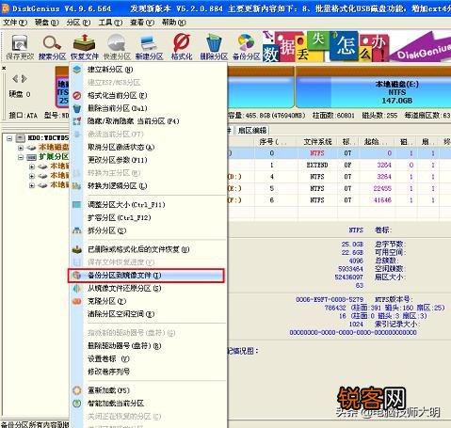Select 备份分区到镜像文件(I) menu entry
This screenshot has width=451, height=428.
click(146, 276)
